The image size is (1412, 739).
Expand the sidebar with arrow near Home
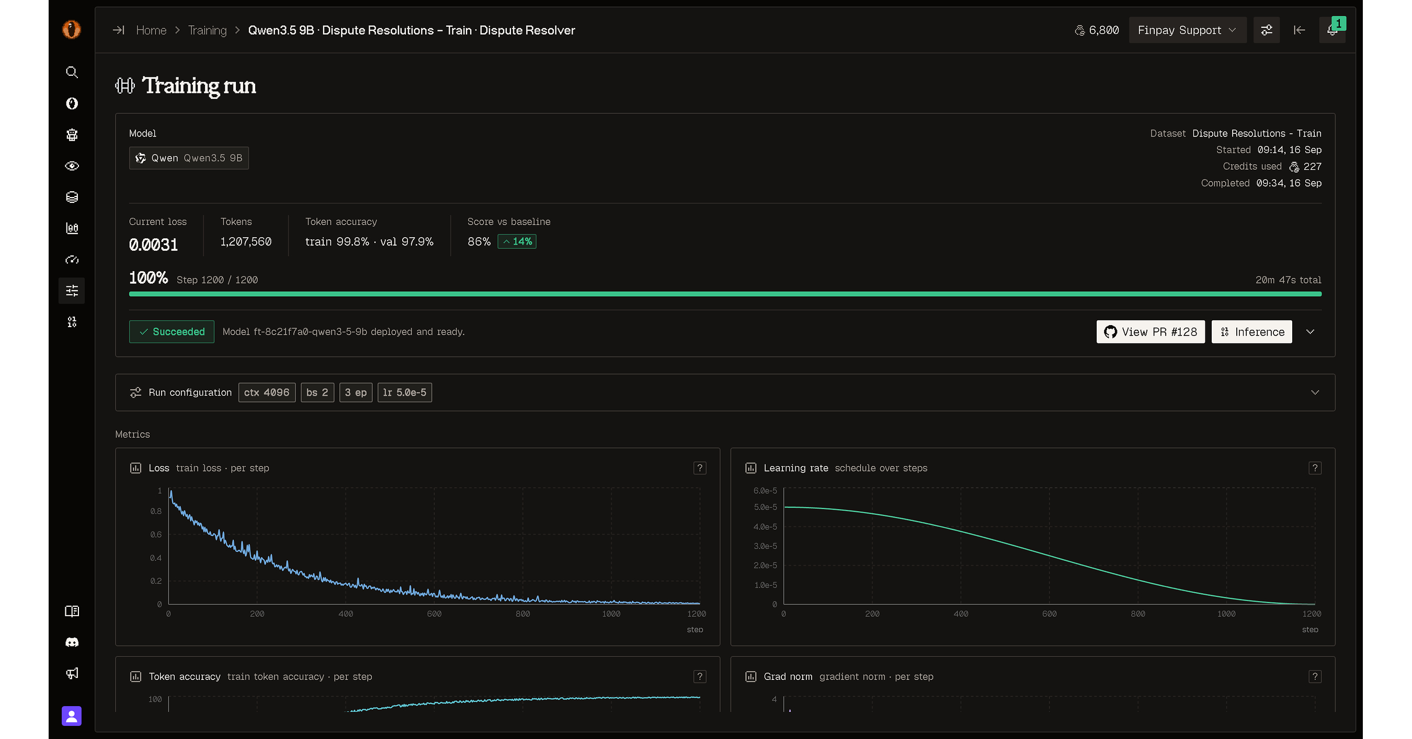[x=119, y=30]
